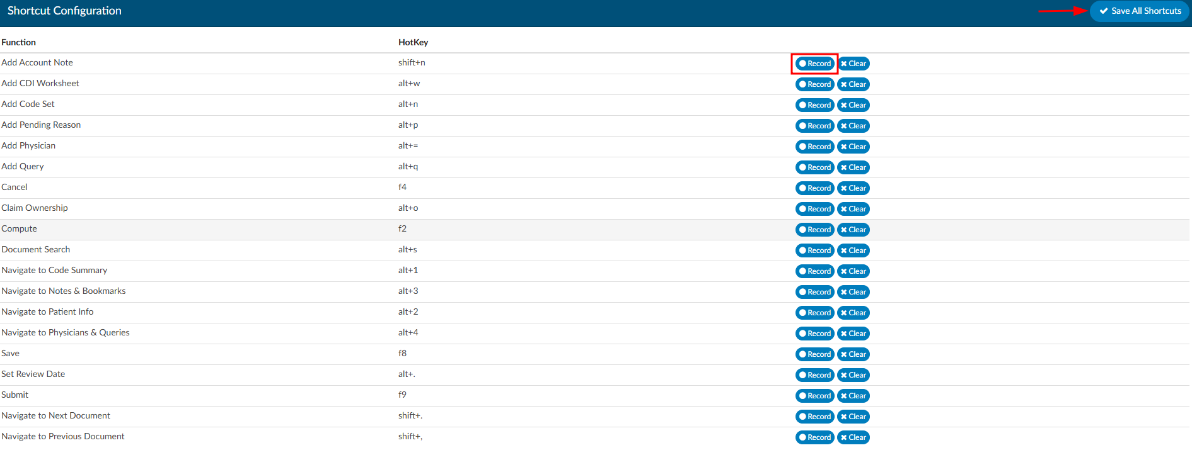The width and height of the screenshot is (1192, 455).
Task: Select the Submit function label
Action: tap(14, 395)
